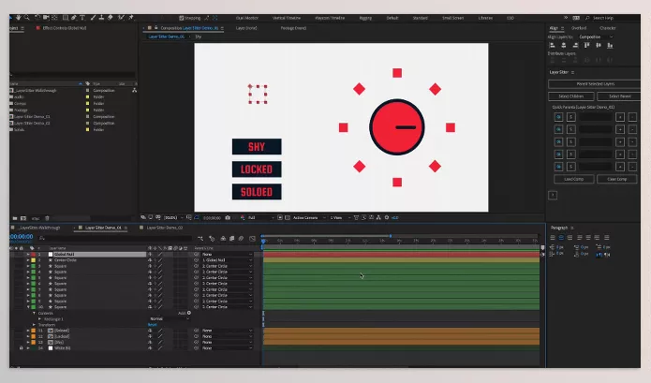Click the project flowchart icon beside LayerSitter Walkthrough
This screenshot has height=383, width=651.
tap(135, 90)
